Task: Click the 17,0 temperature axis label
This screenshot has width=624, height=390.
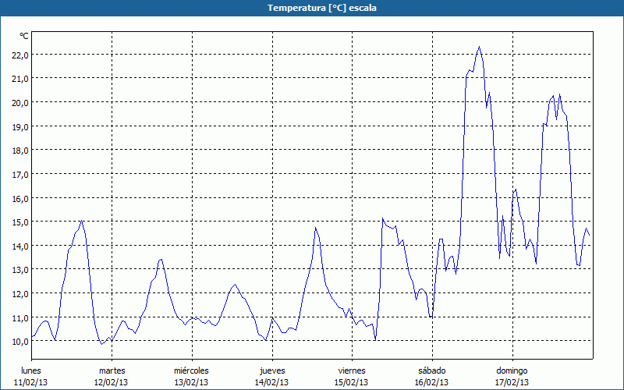Action: [19, 174]
